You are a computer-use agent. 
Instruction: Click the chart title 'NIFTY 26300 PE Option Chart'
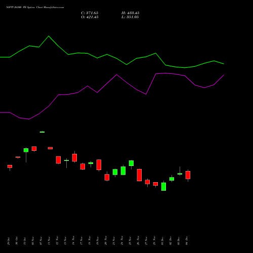coord(25,8)
